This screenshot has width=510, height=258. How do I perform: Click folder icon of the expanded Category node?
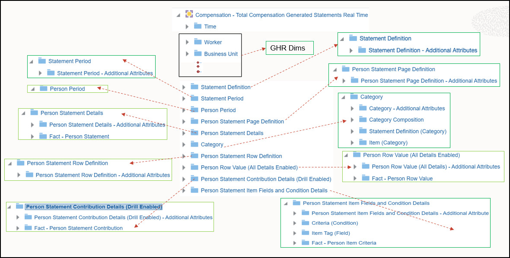[354, 96]
